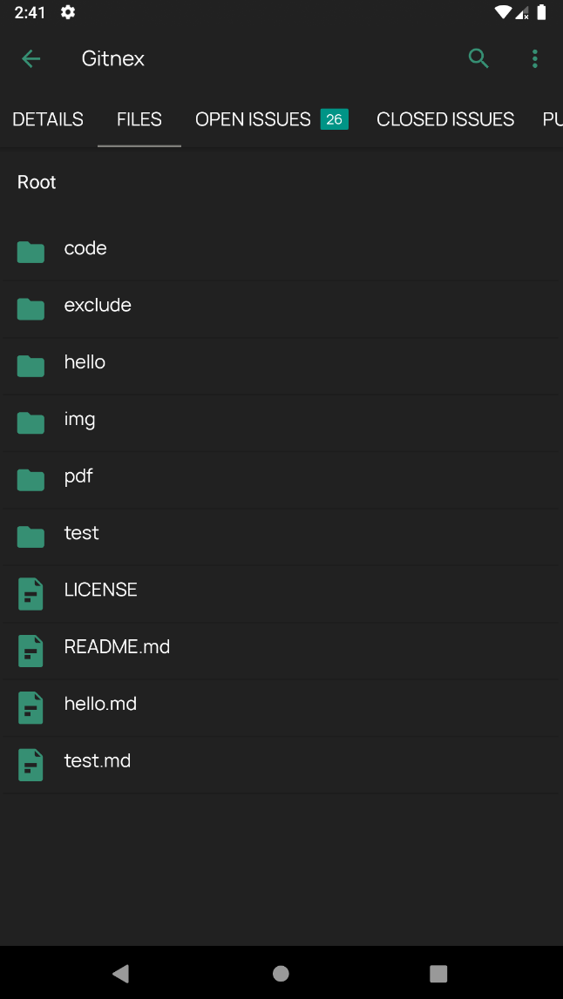Open the hello.md file
This screenshot has height=999, width=563.
[x=100, y=704]
